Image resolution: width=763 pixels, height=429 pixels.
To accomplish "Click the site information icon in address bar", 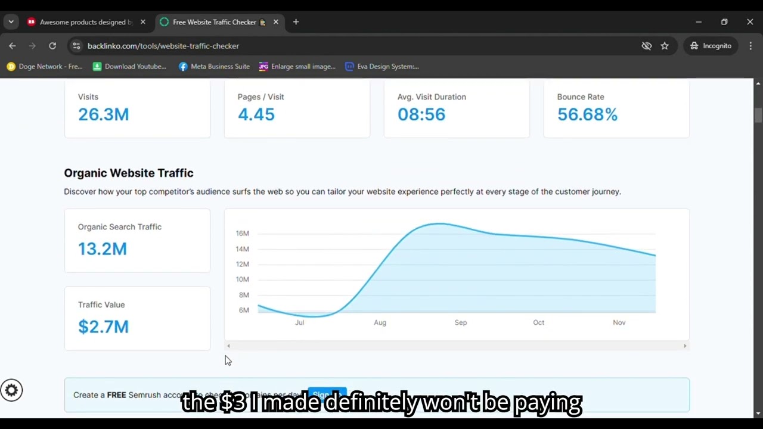I will [x=76, y=46].
